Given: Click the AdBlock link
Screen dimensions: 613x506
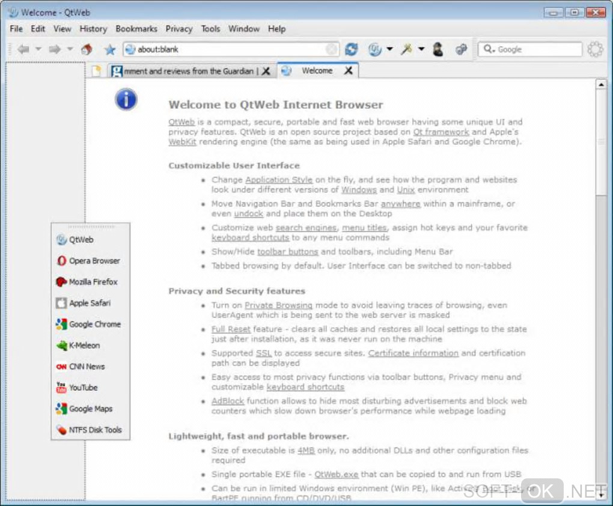Looking at the screenshot, I should 228,401.
